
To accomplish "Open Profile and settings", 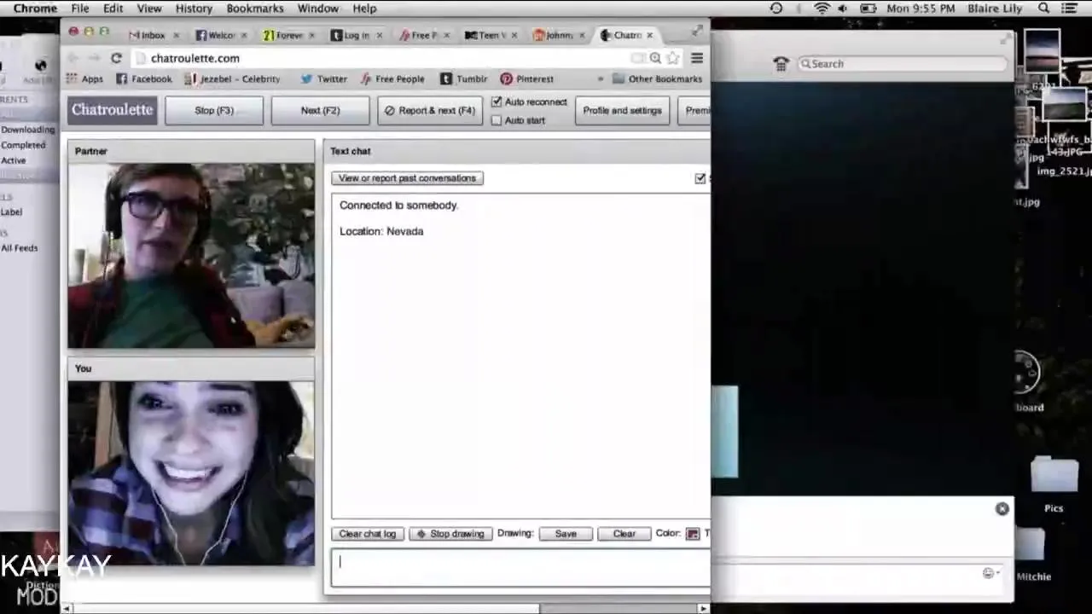I will tap(622, 110).
